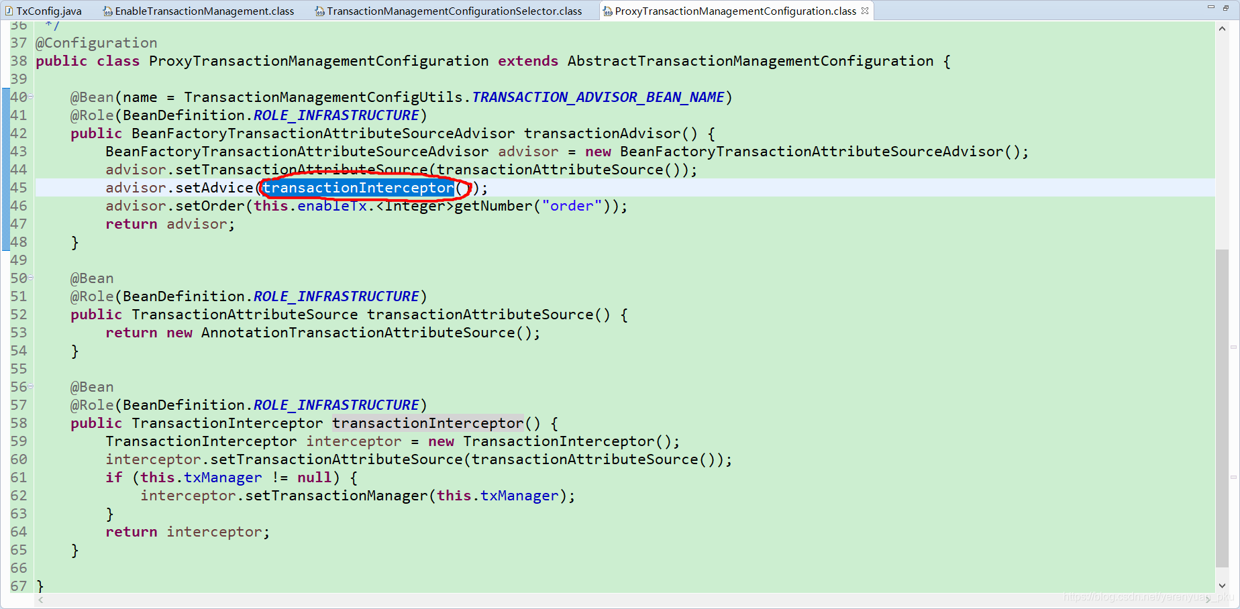The image size is (1240, 609).
Task: Click line number 45 in the gutter
Action: click(19, 188)
